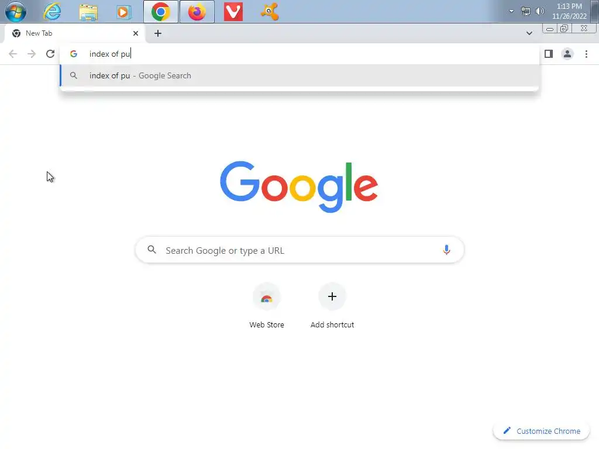Minimize the Chrome window
The image size is (599, 449).
[549, 29]
